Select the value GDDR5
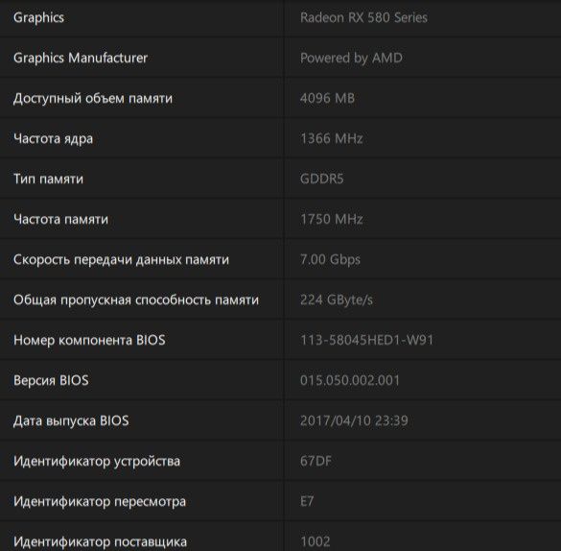 pos(321,179)
